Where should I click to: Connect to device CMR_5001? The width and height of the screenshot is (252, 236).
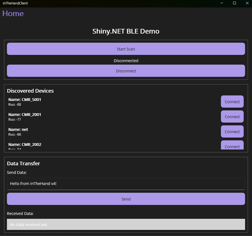[232, 101]
